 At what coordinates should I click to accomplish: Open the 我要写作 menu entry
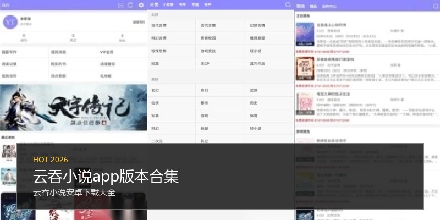click(9, 52)
